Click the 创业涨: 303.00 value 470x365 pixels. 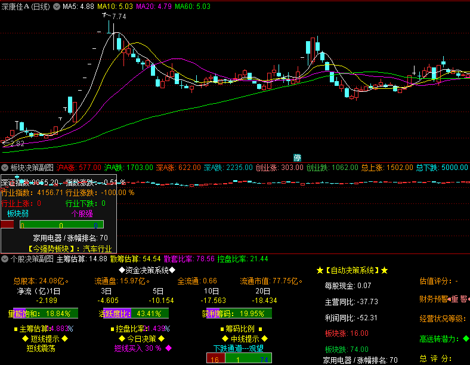pyautogui.click(x=279, y=168)
